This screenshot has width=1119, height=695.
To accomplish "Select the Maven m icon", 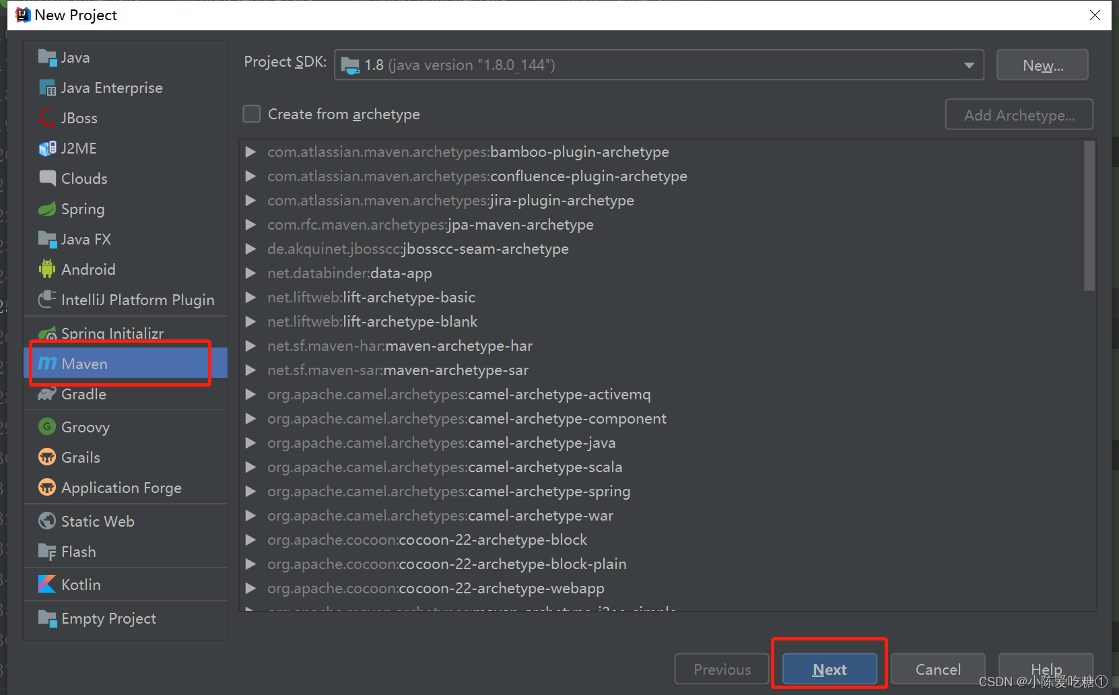I will pos(47,364).
